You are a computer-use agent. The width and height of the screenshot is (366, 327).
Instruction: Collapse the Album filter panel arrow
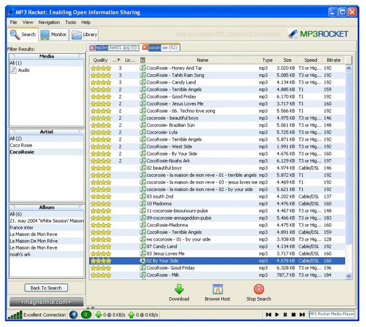(80, 207)
